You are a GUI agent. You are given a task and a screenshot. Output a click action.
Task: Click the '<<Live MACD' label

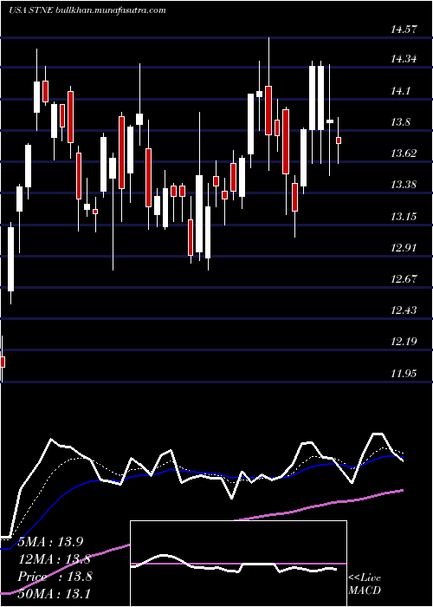pyautogui.click(x=365, y=584)
